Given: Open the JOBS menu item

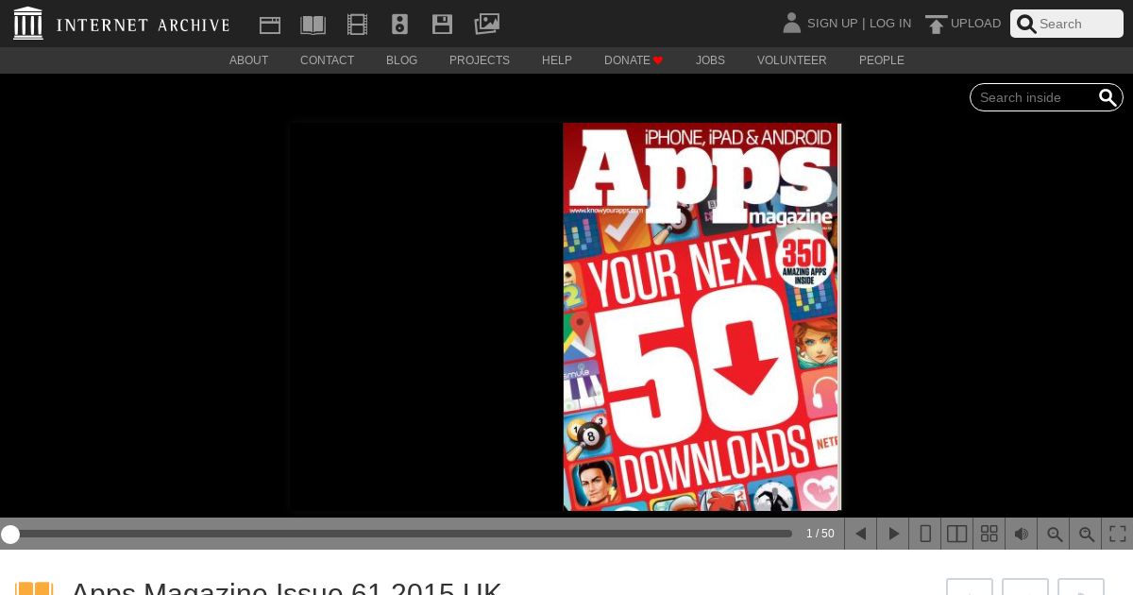Looking at the screenshot, I should (710, 60).
